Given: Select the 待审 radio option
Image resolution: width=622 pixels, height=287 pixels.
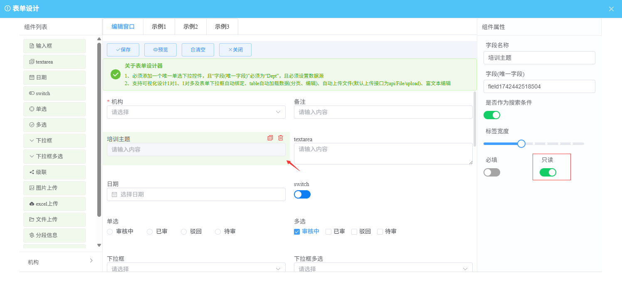Looking at the screenshot, I should click(218, 232).
